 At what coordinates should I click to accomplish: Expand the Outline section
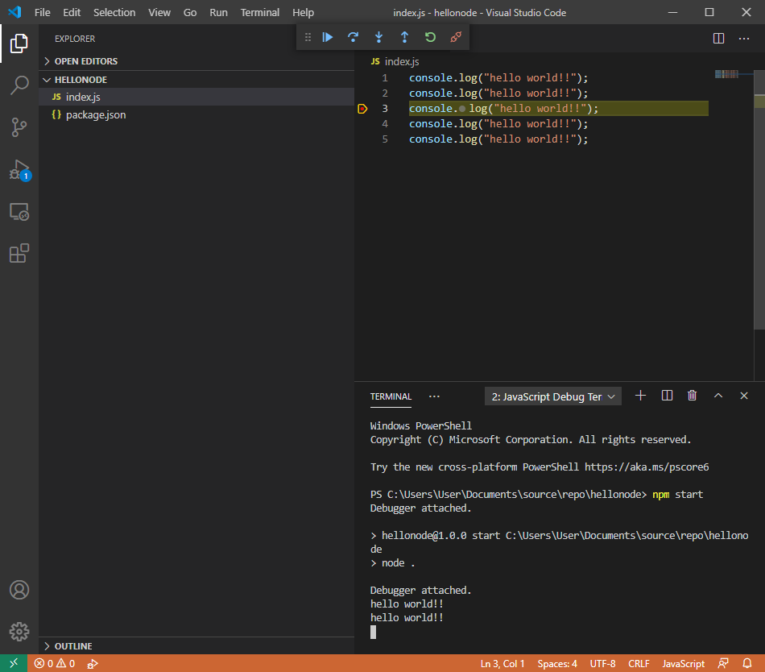pos(196,645)
